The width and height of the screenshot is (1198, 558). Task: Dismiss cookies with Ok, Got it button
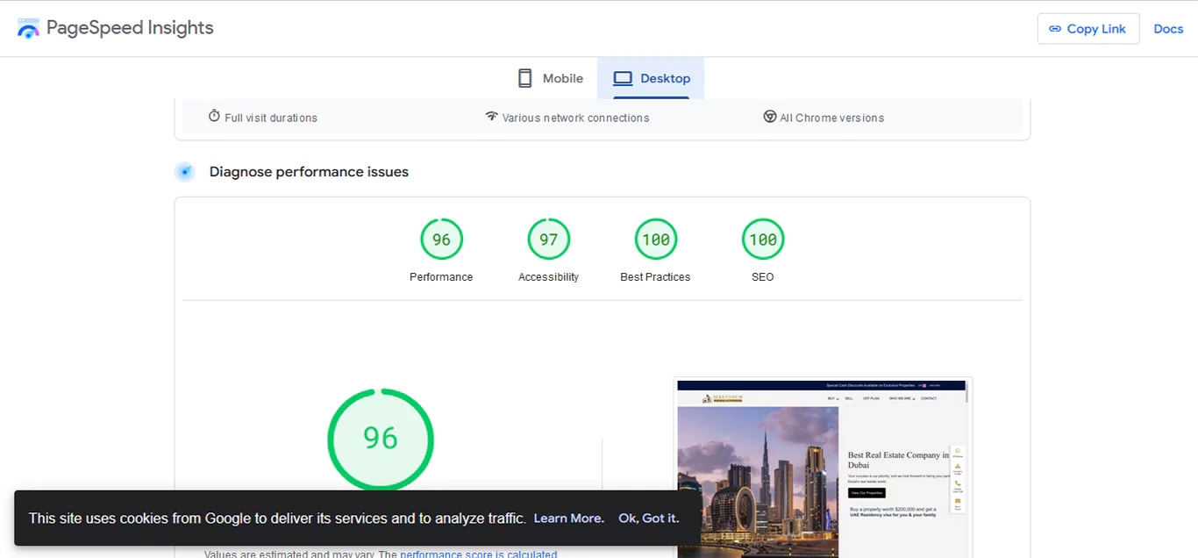[x=649, y=518]
